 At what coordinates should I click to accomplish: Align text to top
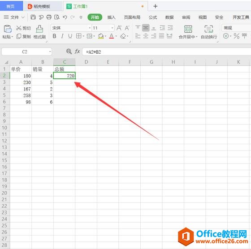click(138, 28)
